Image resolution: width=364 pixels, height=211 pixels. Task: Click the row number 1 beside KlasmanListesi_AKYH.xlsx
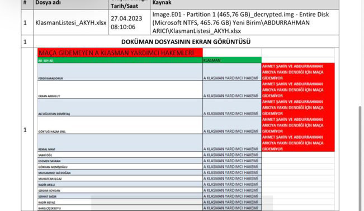click(25, 23)
